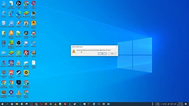
Task: Select the Network desktop icon
Action: (x=4, y=14)
